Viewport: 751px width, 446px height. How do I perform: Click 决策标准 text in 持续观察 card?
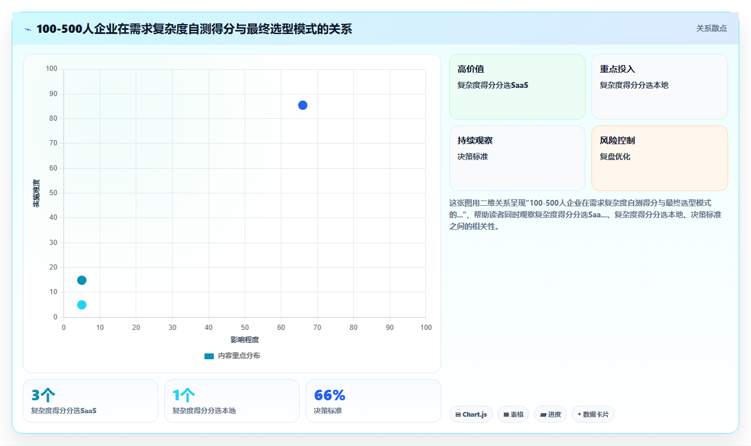click(x=473, y=156)
